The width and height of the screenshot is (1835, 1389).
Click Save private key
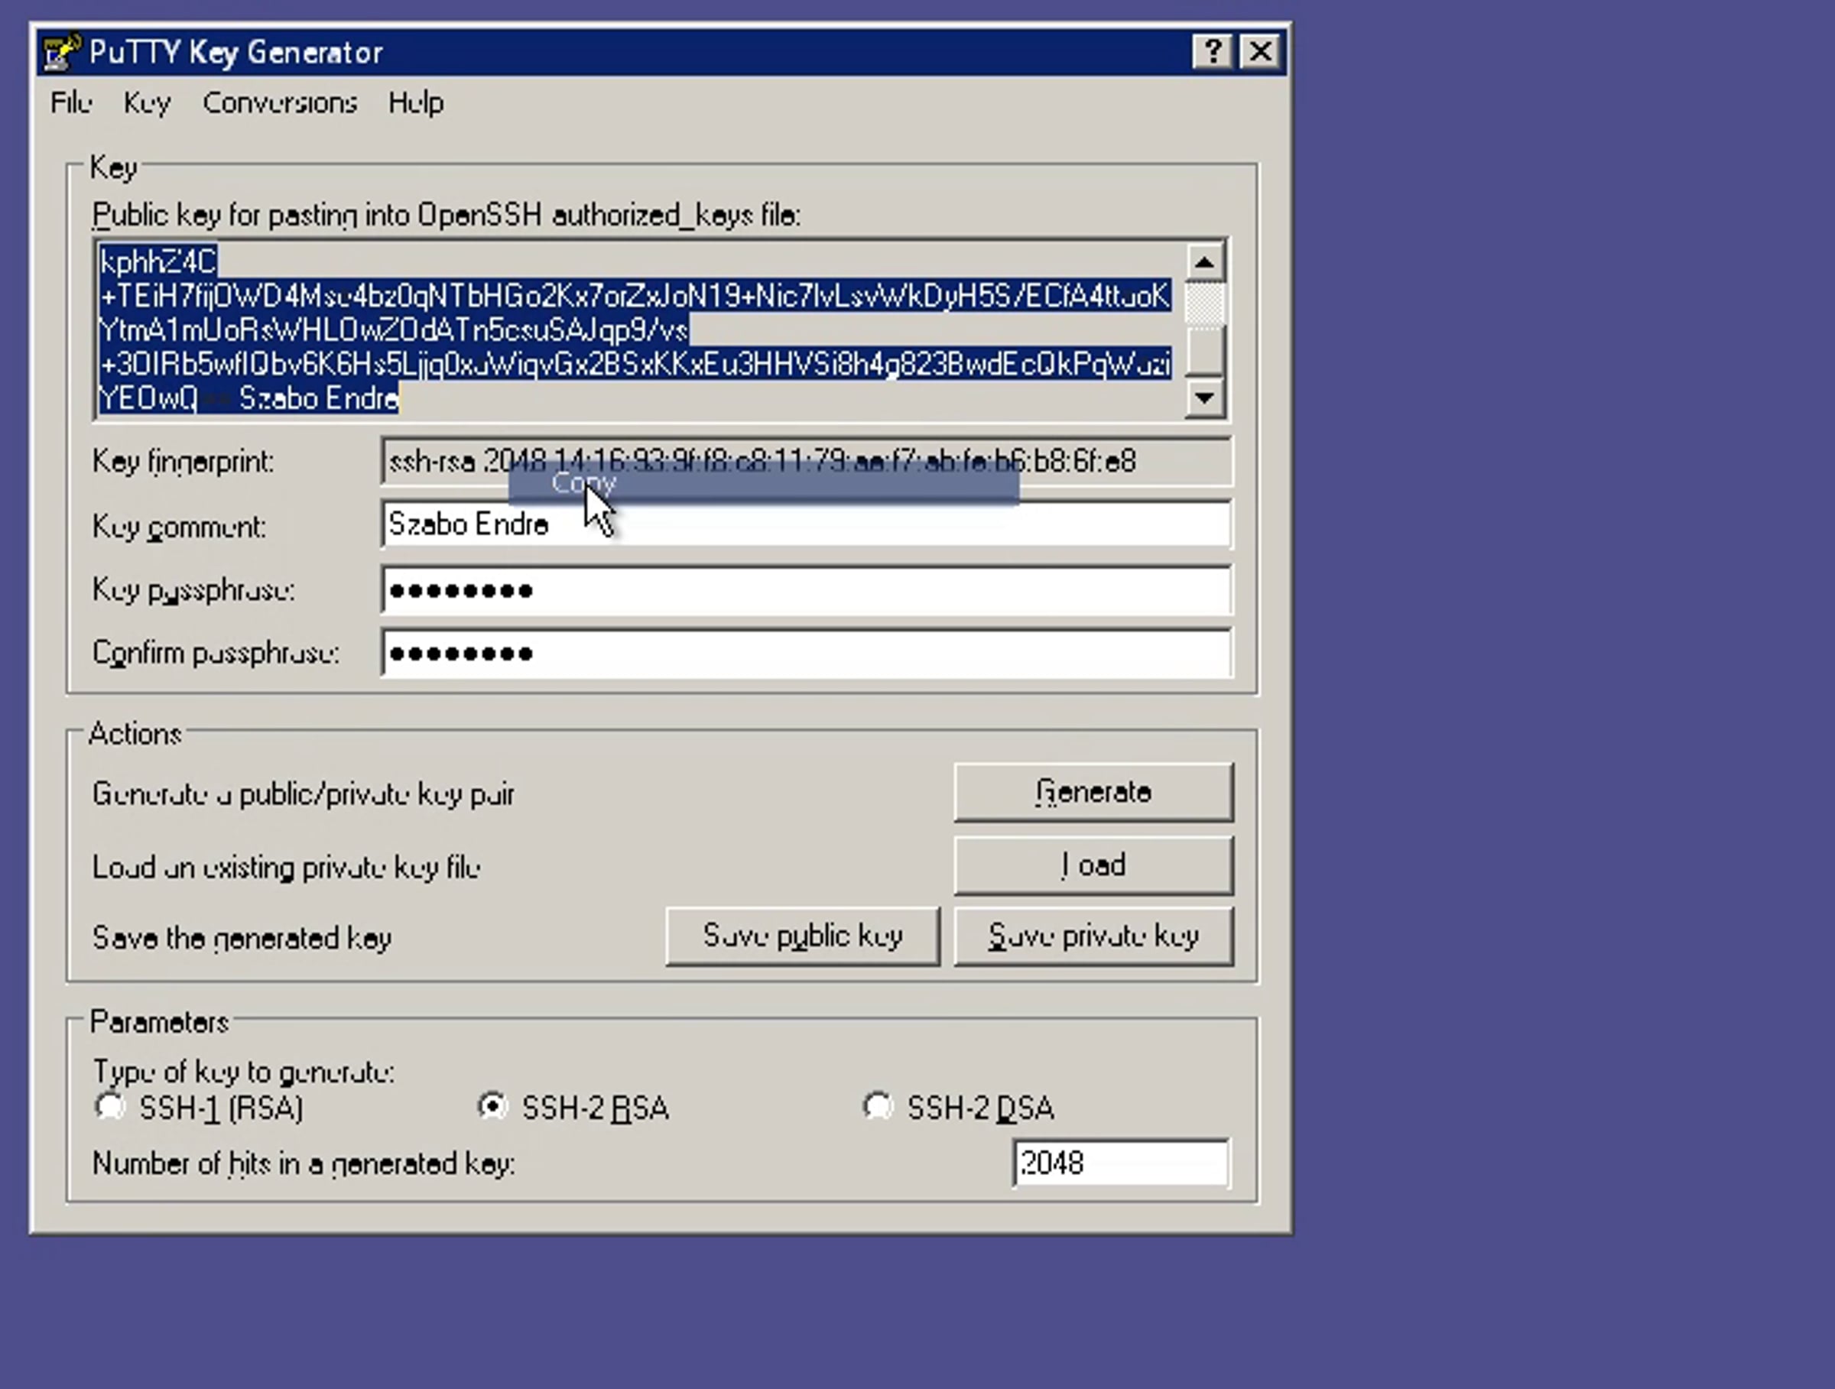tap(1093, 936)
